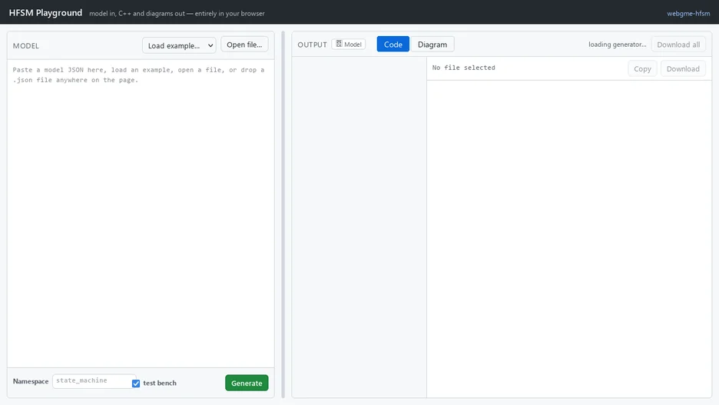719x405 pixels.
Task: Switch to the Diagram tab
Action: (x=432, y=45)
